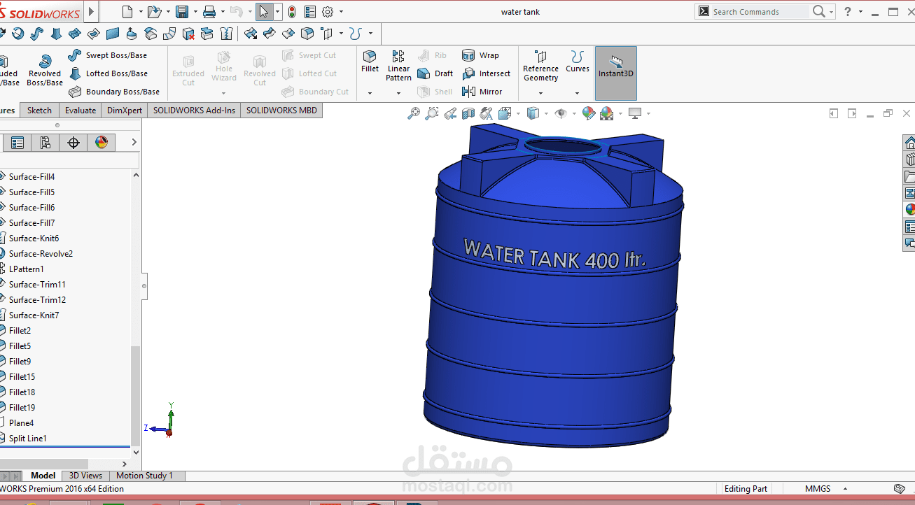Select Surface-Revolve2 in the feature tree

click(x=41, y=254)
